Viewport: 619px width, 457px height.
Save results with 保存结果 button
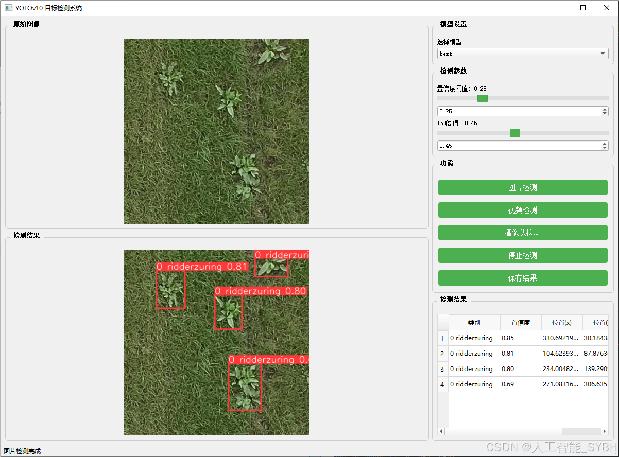[523, 278]
